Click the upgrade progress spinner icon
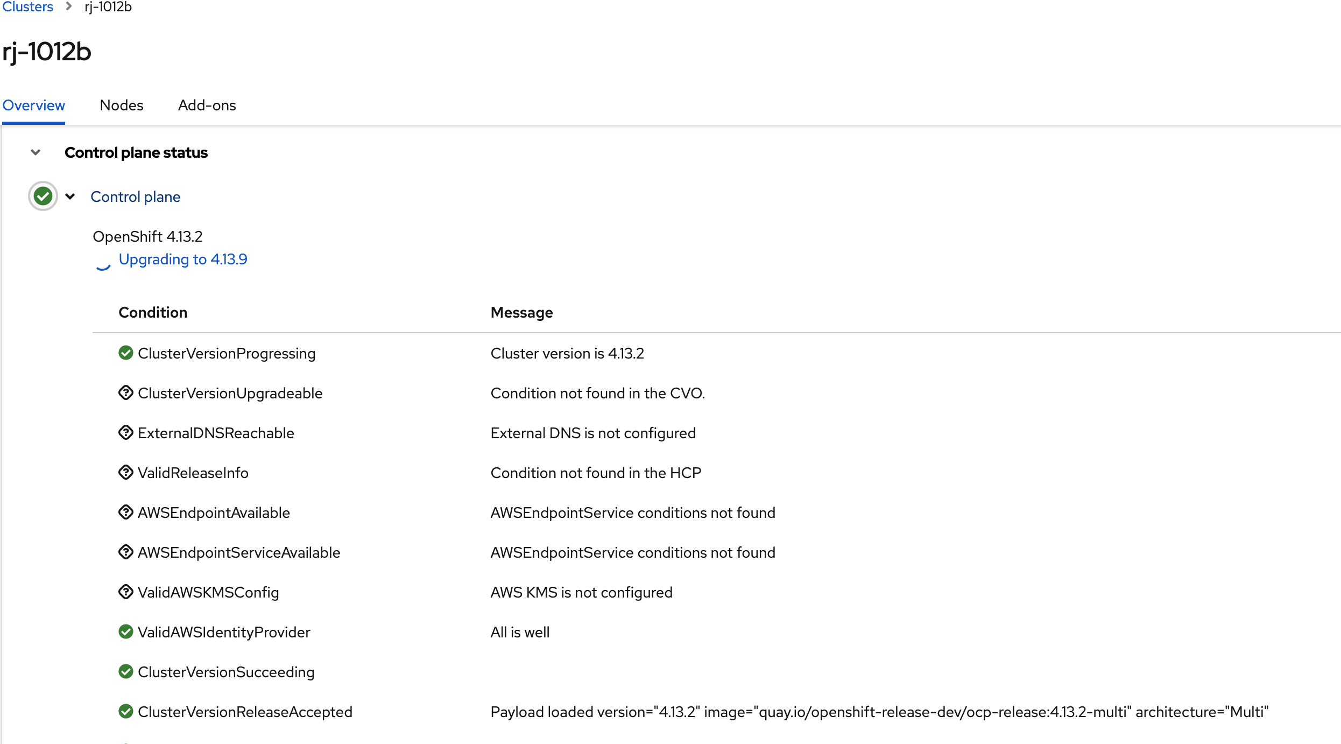1341x744 pixels. point(103,263)
